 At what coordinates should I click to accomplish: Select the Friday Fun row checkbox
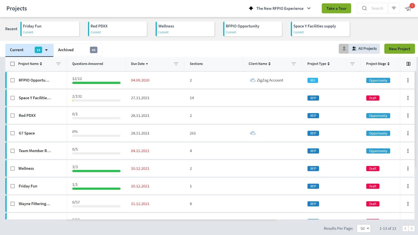13,186
